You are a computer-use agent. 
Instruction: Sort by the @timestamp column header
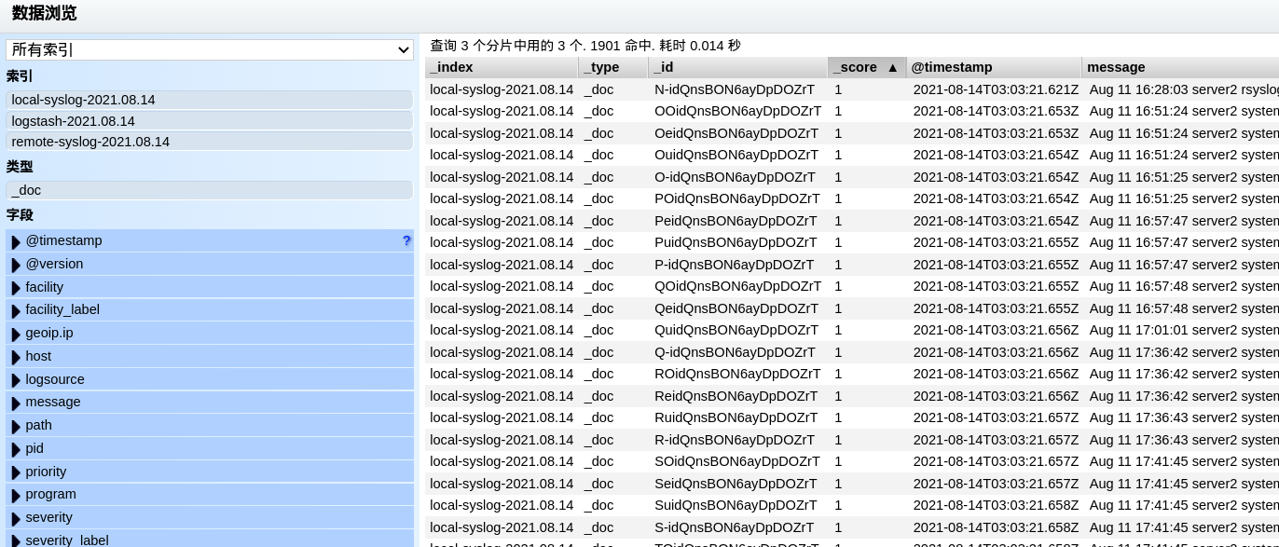[994, 67]
